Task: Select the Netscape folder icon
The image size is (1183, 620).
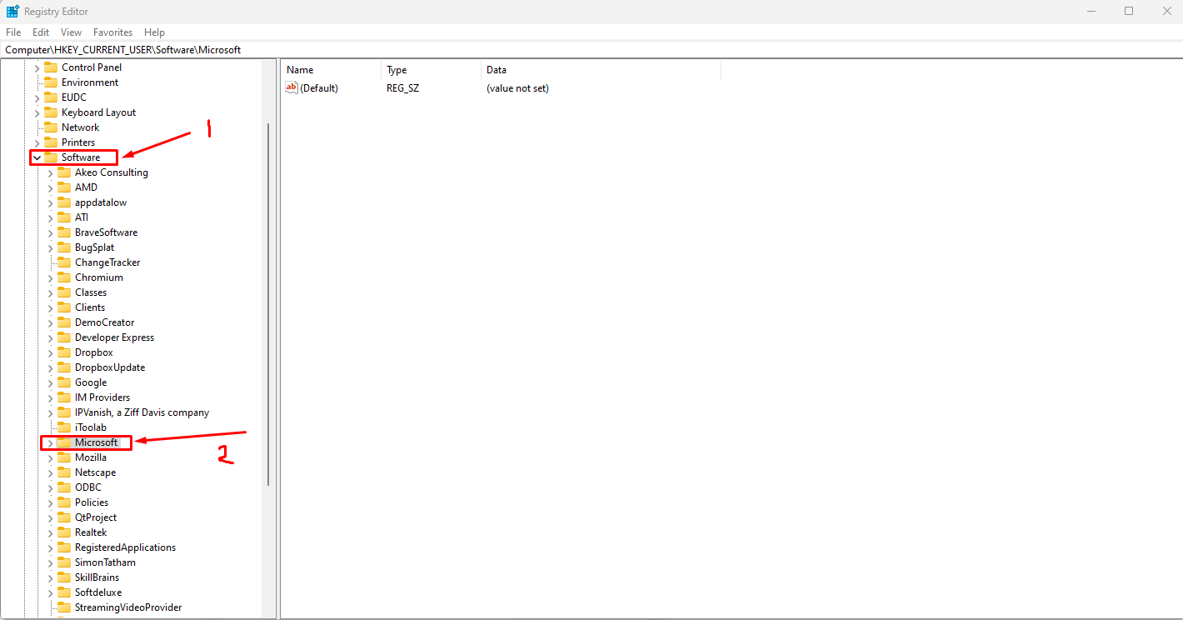Action: [64, 472]
